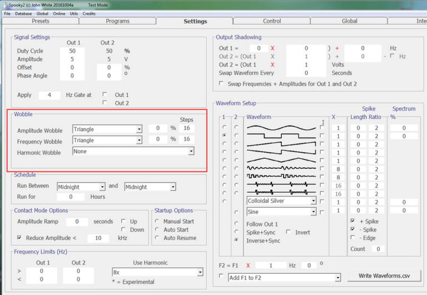Screen dimensions: 427x295
Task: Enable the Invert checkbox
Action: 289,232
